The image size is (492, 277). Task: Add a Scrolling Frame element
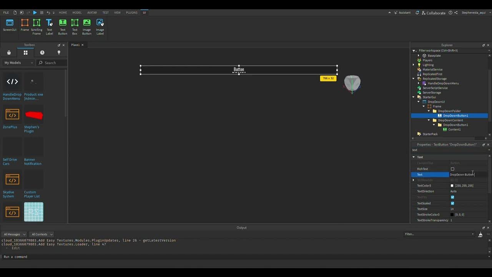point(37,27)
